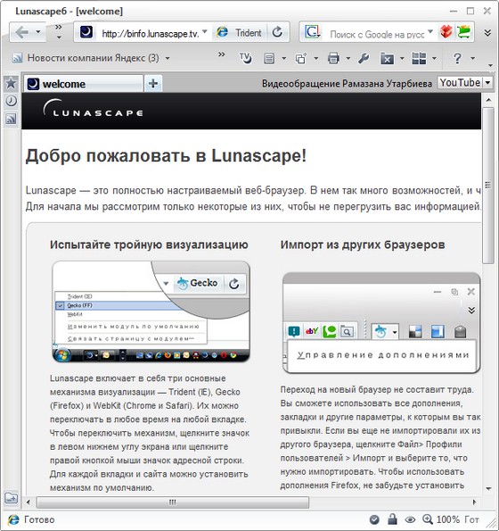This screenshot has width=499, height=531.
Task: Open dropdown next to document list icon
Action: 283,59
